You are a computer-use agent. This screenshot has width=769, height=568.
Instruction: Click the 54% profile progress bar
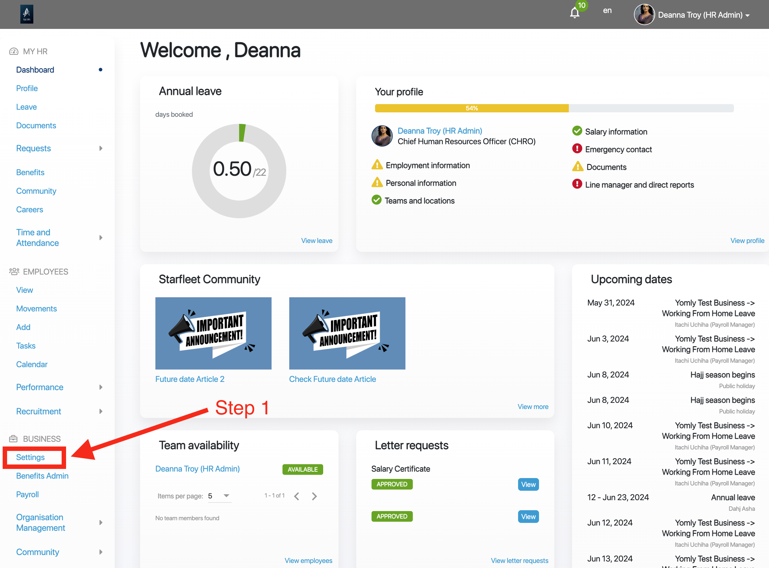[x=472, y=108]
